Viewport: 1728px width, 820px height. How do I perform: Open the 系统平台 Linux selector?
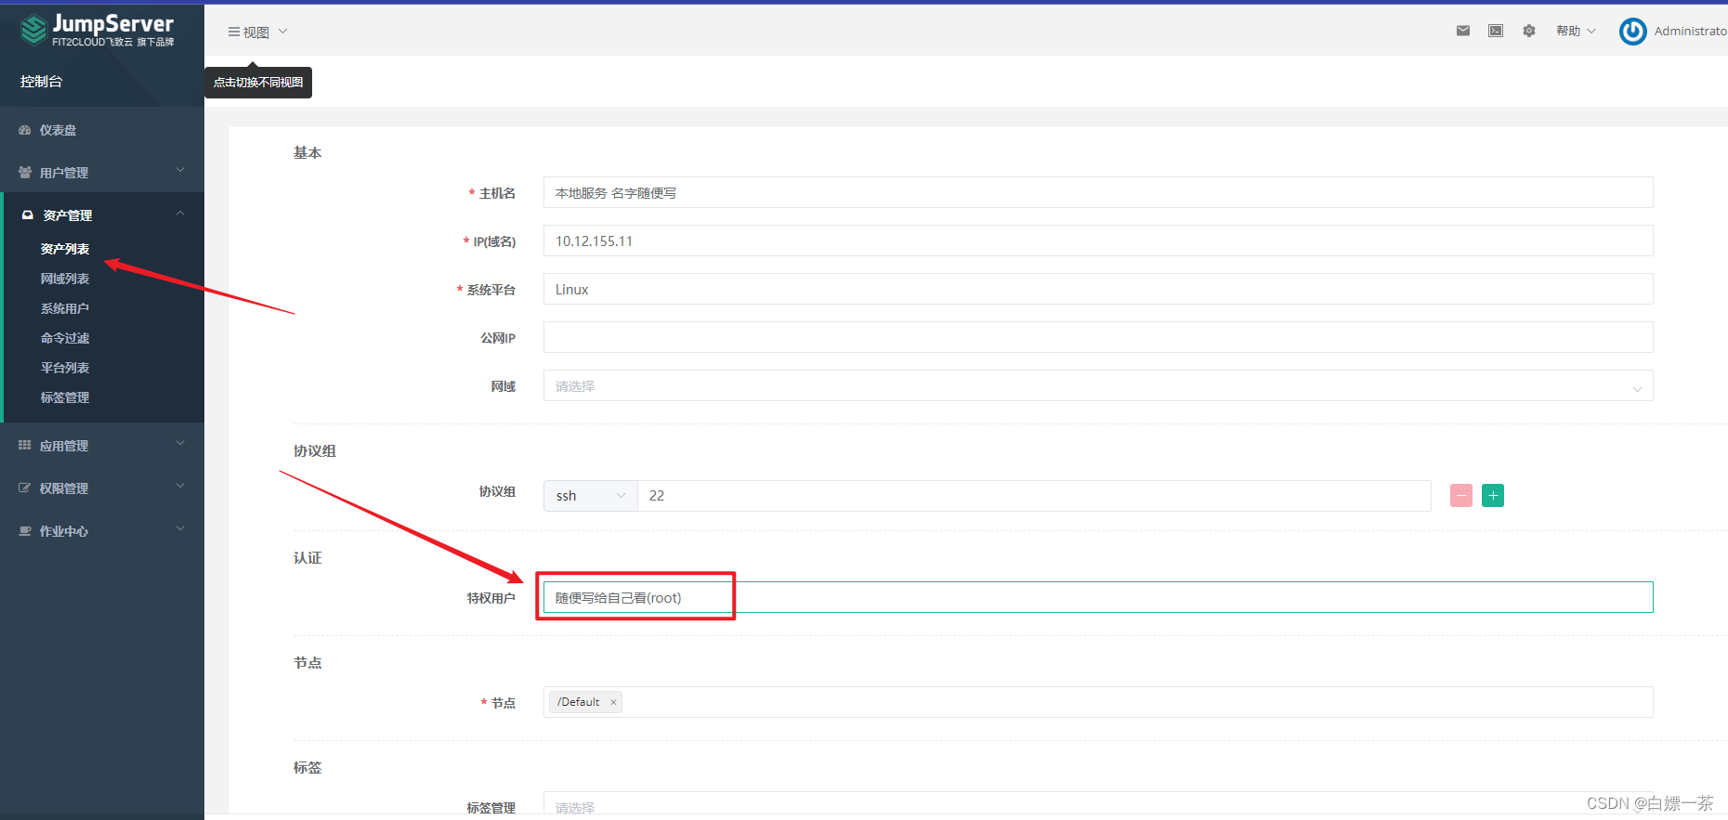click(x=1098, y=290)
